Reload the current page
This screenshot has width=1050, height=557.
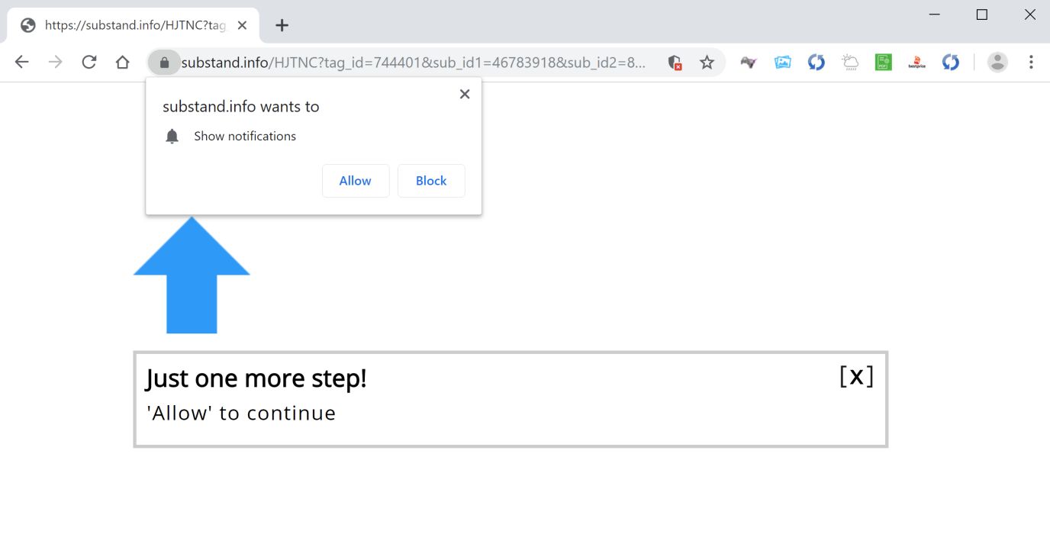pyautogui.click(x=89, y=63)
